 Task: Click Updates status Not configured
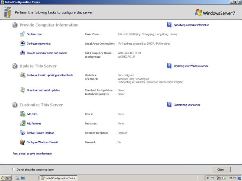(x=126, y=75)
